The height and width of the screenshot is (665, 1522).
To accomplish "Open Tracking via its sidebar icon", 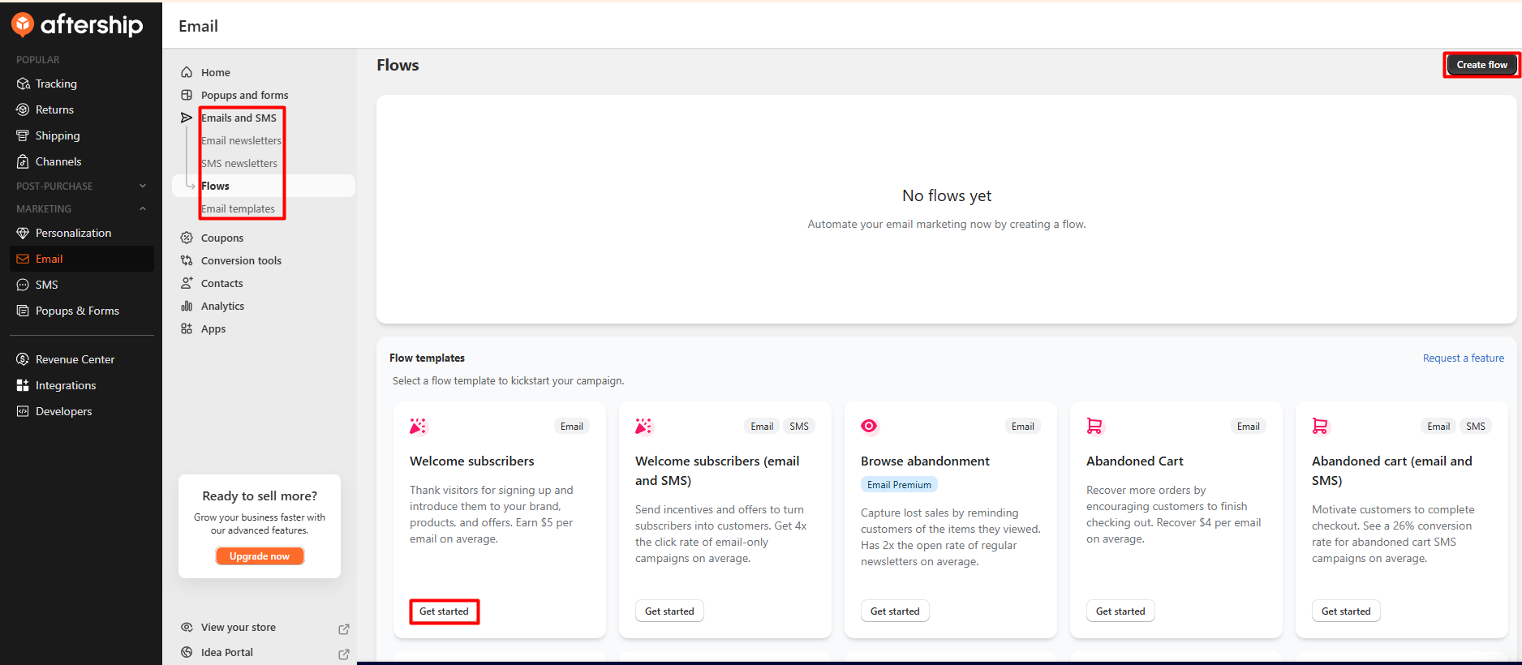I will 23,84.
